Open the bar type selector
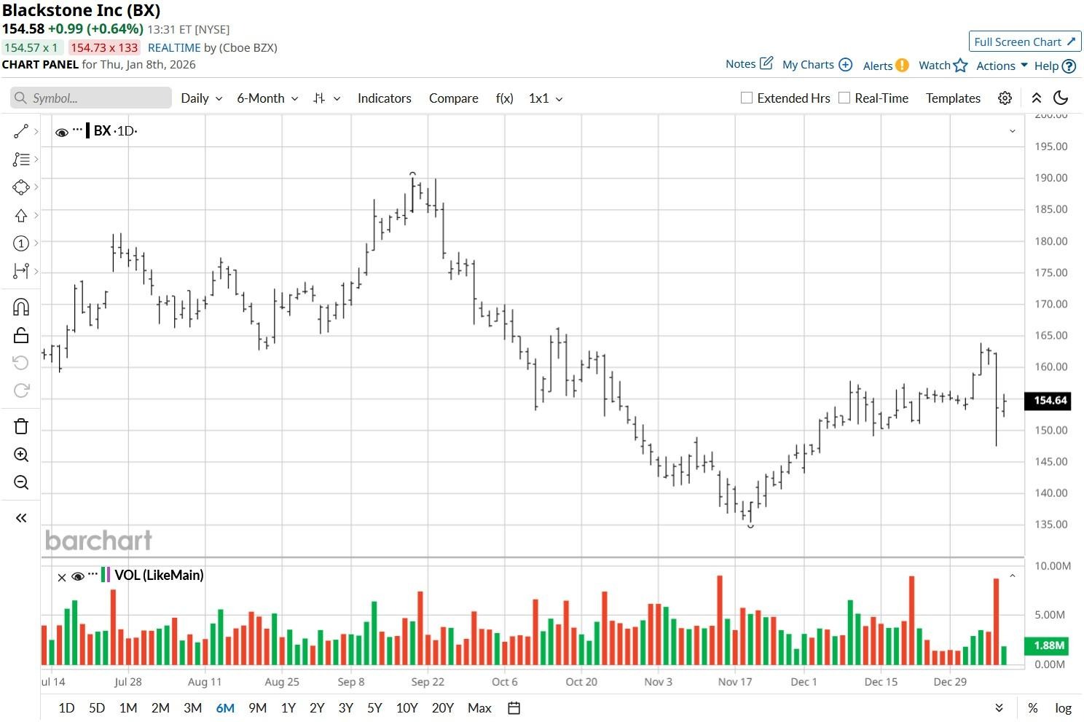The width and height of the screenshot is (1084, 722). pos(326,98)
